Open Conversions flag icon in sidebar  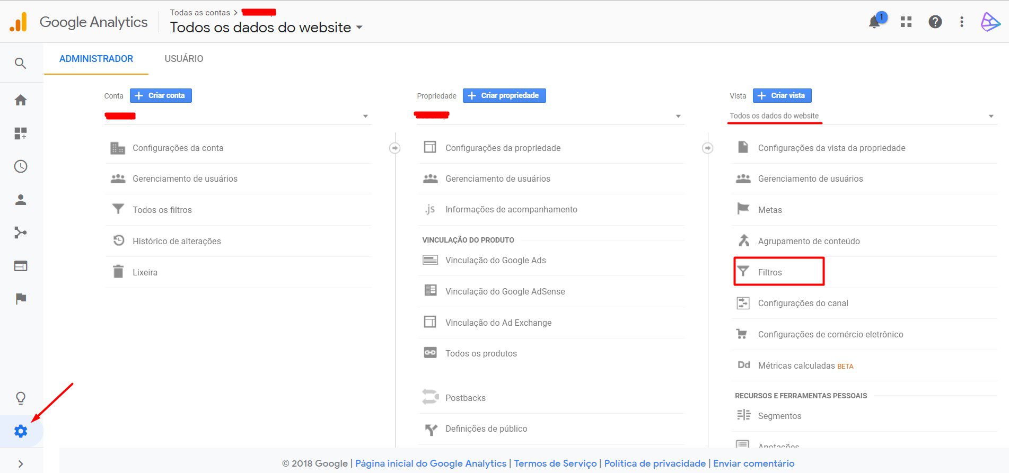(21, 299)
